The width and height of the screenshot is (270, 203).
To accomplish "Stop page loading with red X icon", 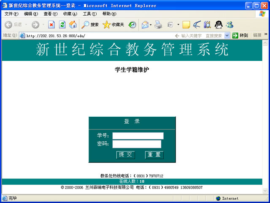I will [51, 25].
